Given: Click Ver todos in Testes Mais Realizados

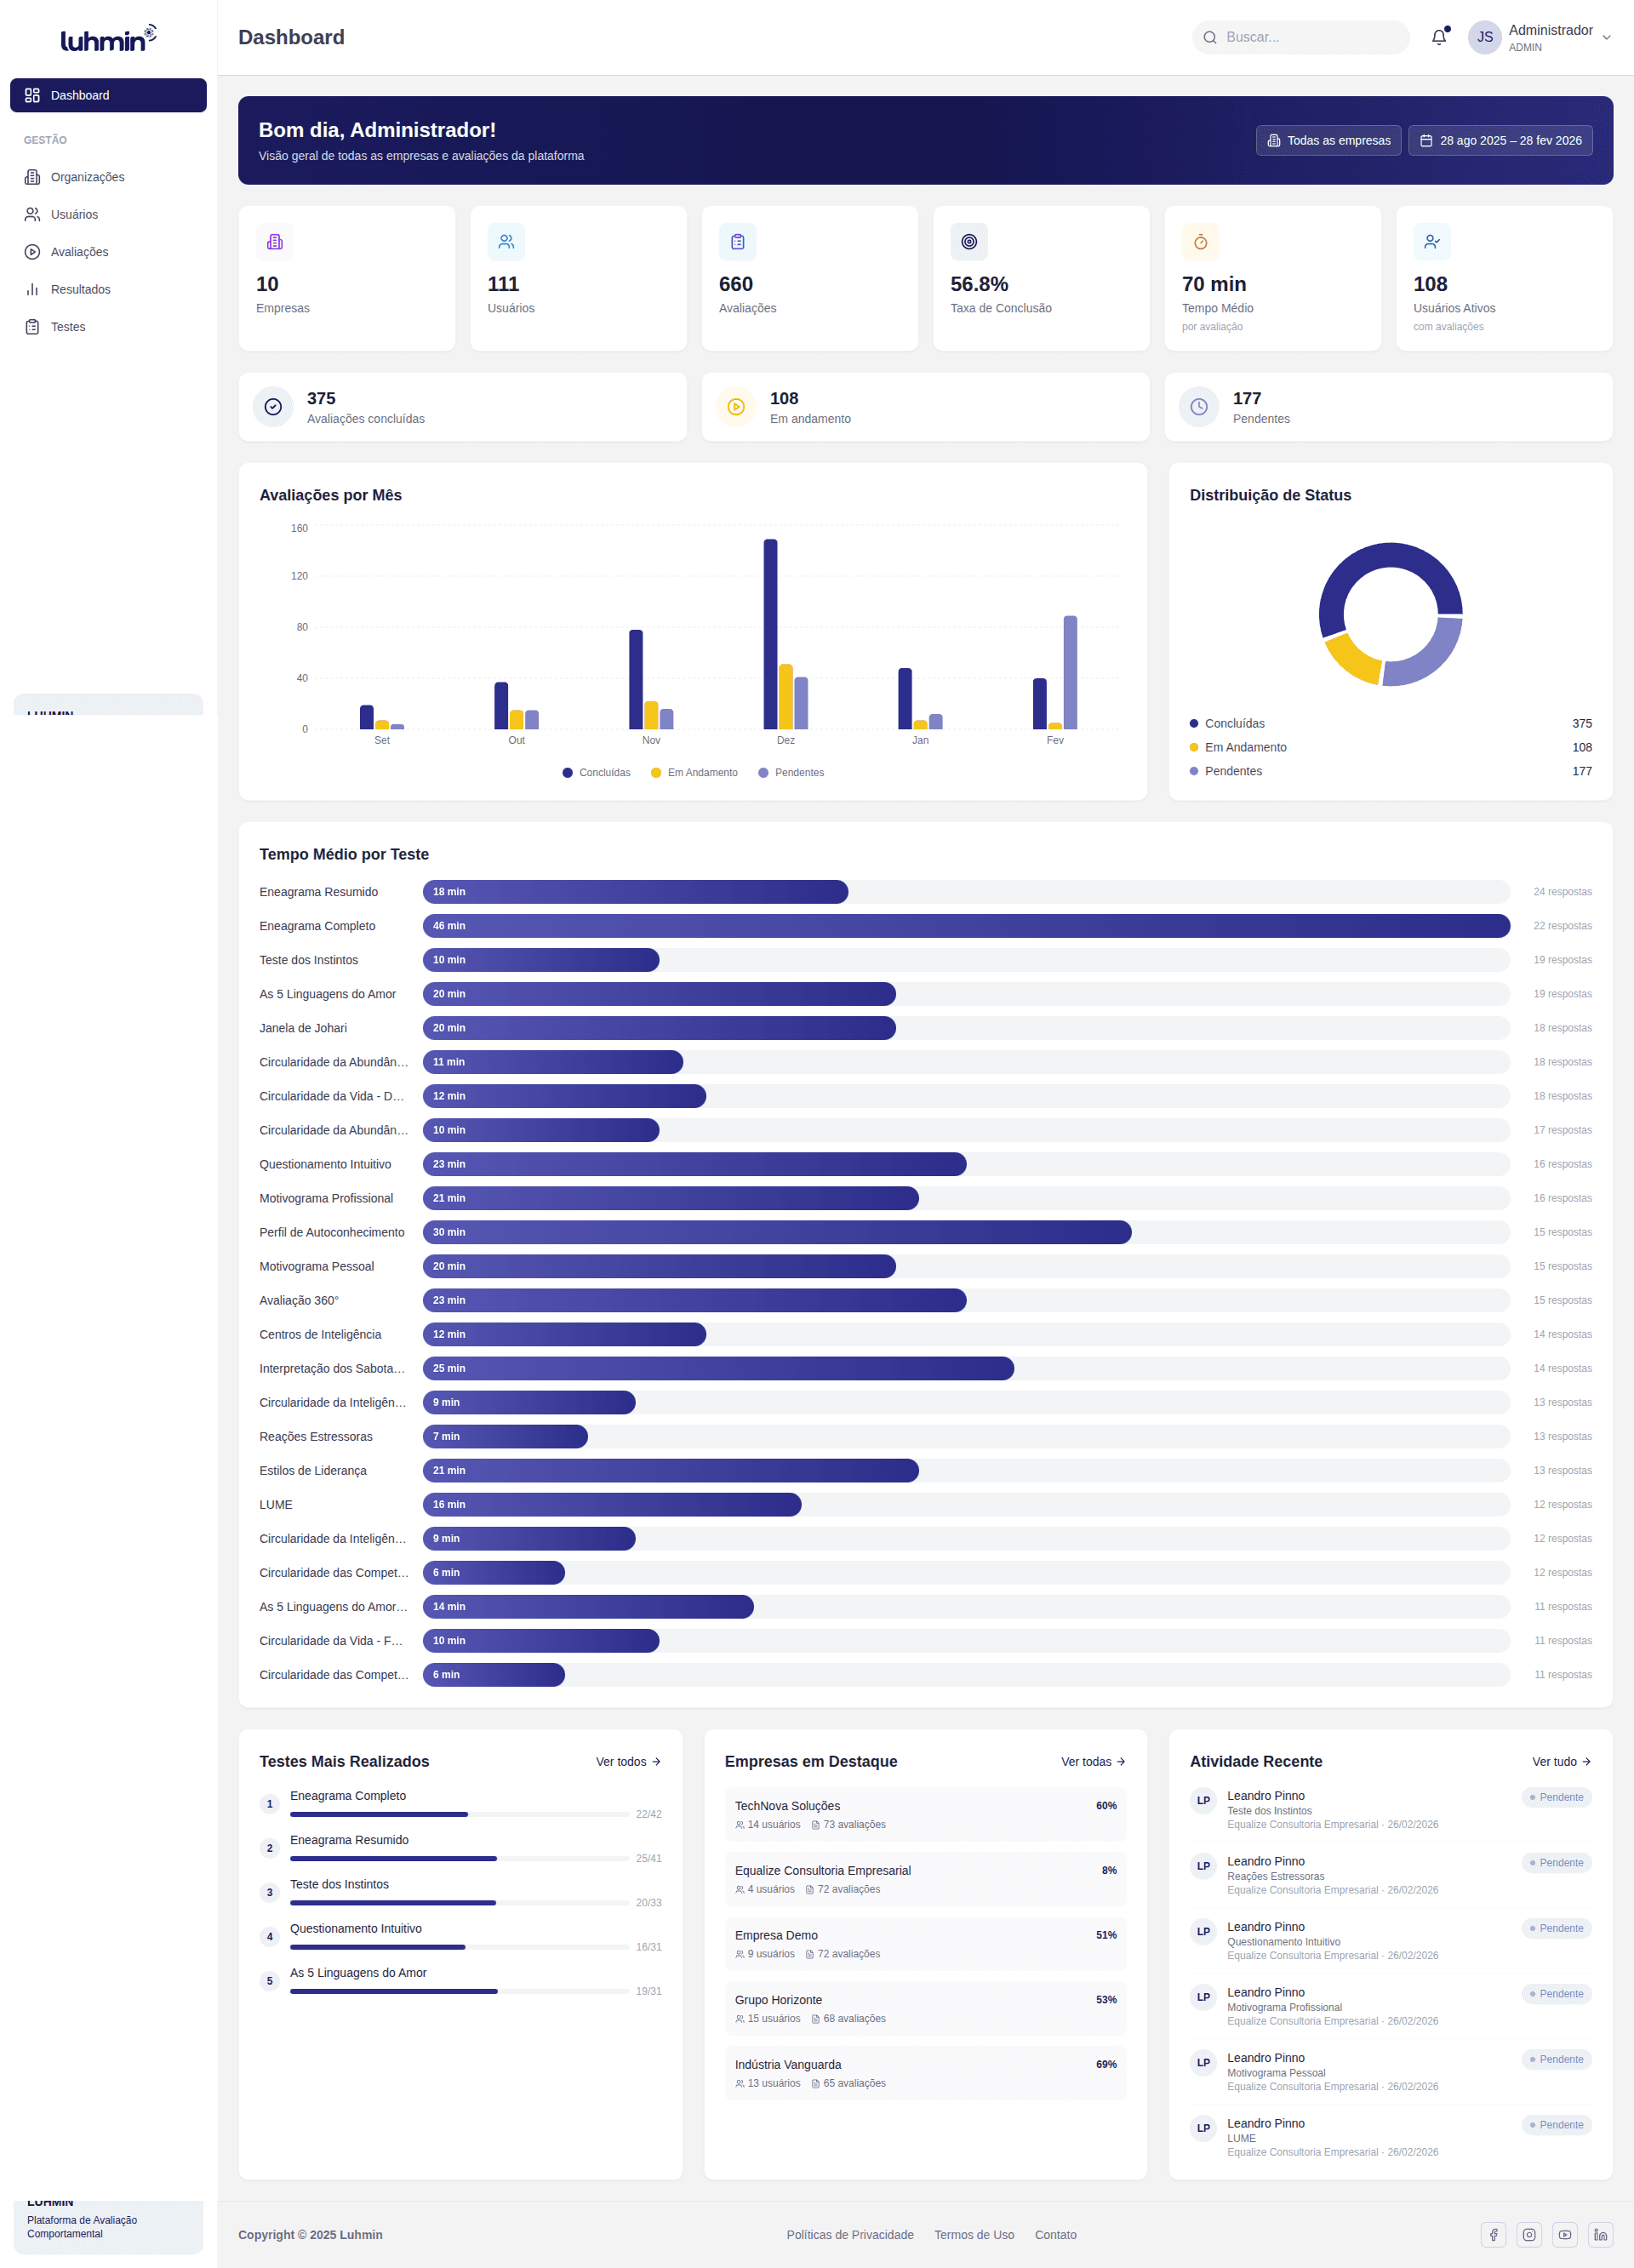Looking at the screenshot, I should pos(628,1761).
